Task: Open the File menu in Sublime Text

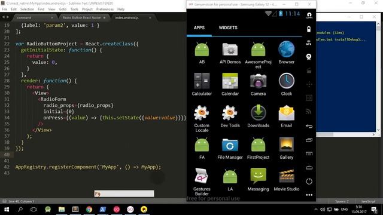Action: (4, 9)
